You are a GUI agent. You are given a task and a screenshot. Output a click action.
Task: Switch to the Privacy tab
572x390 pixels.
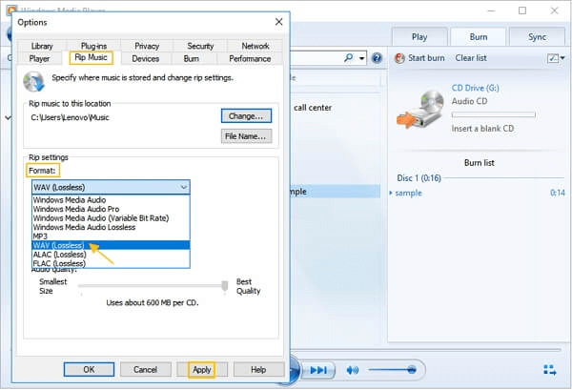(x=147, y=46)
